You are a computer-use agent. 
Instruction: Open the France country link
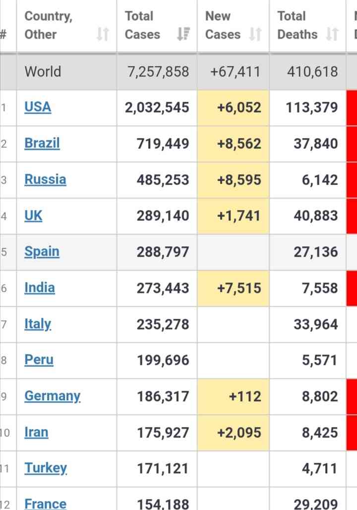coord(46,504)
